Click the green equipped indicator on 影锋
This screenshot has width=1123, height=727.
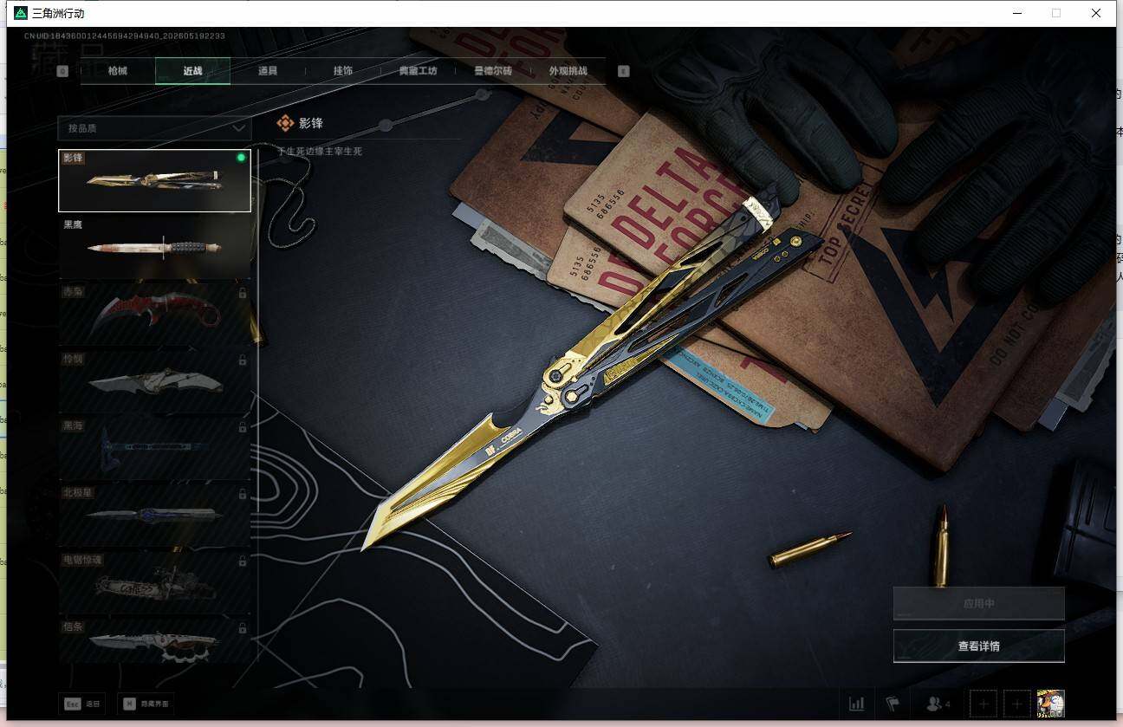click(241, 158)
